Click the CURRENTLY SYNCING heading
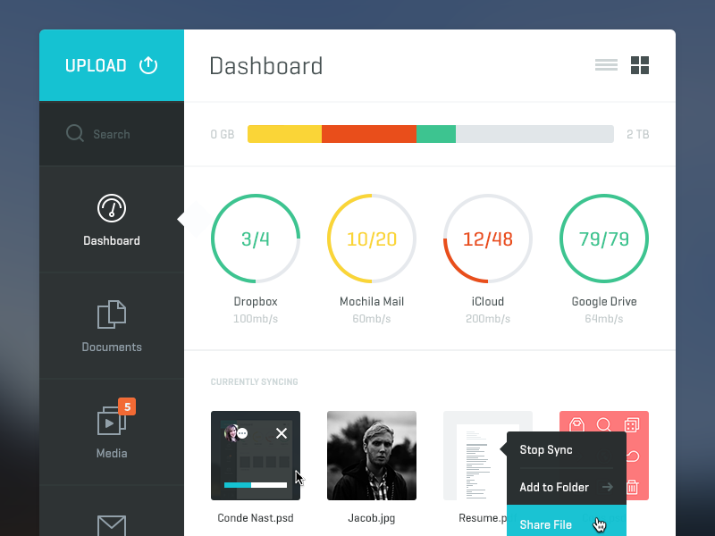Screen dimensions: 715x536 click(254, 382)
